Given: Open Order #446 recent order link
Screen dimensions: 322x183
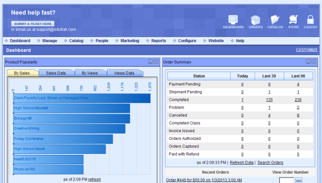Looking at the screenshot, I should 204,180.
